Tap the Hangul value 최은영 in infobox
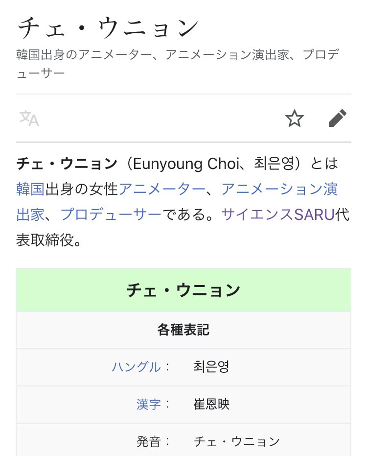 [x=211, y=366]
